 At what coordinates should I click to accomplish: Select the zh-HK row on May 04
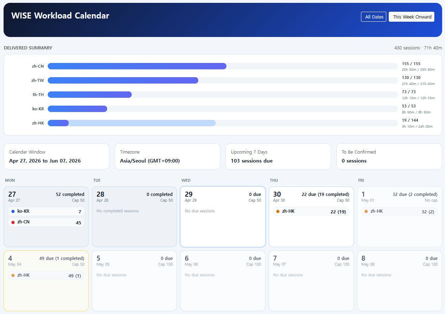[x=46, y=276]
